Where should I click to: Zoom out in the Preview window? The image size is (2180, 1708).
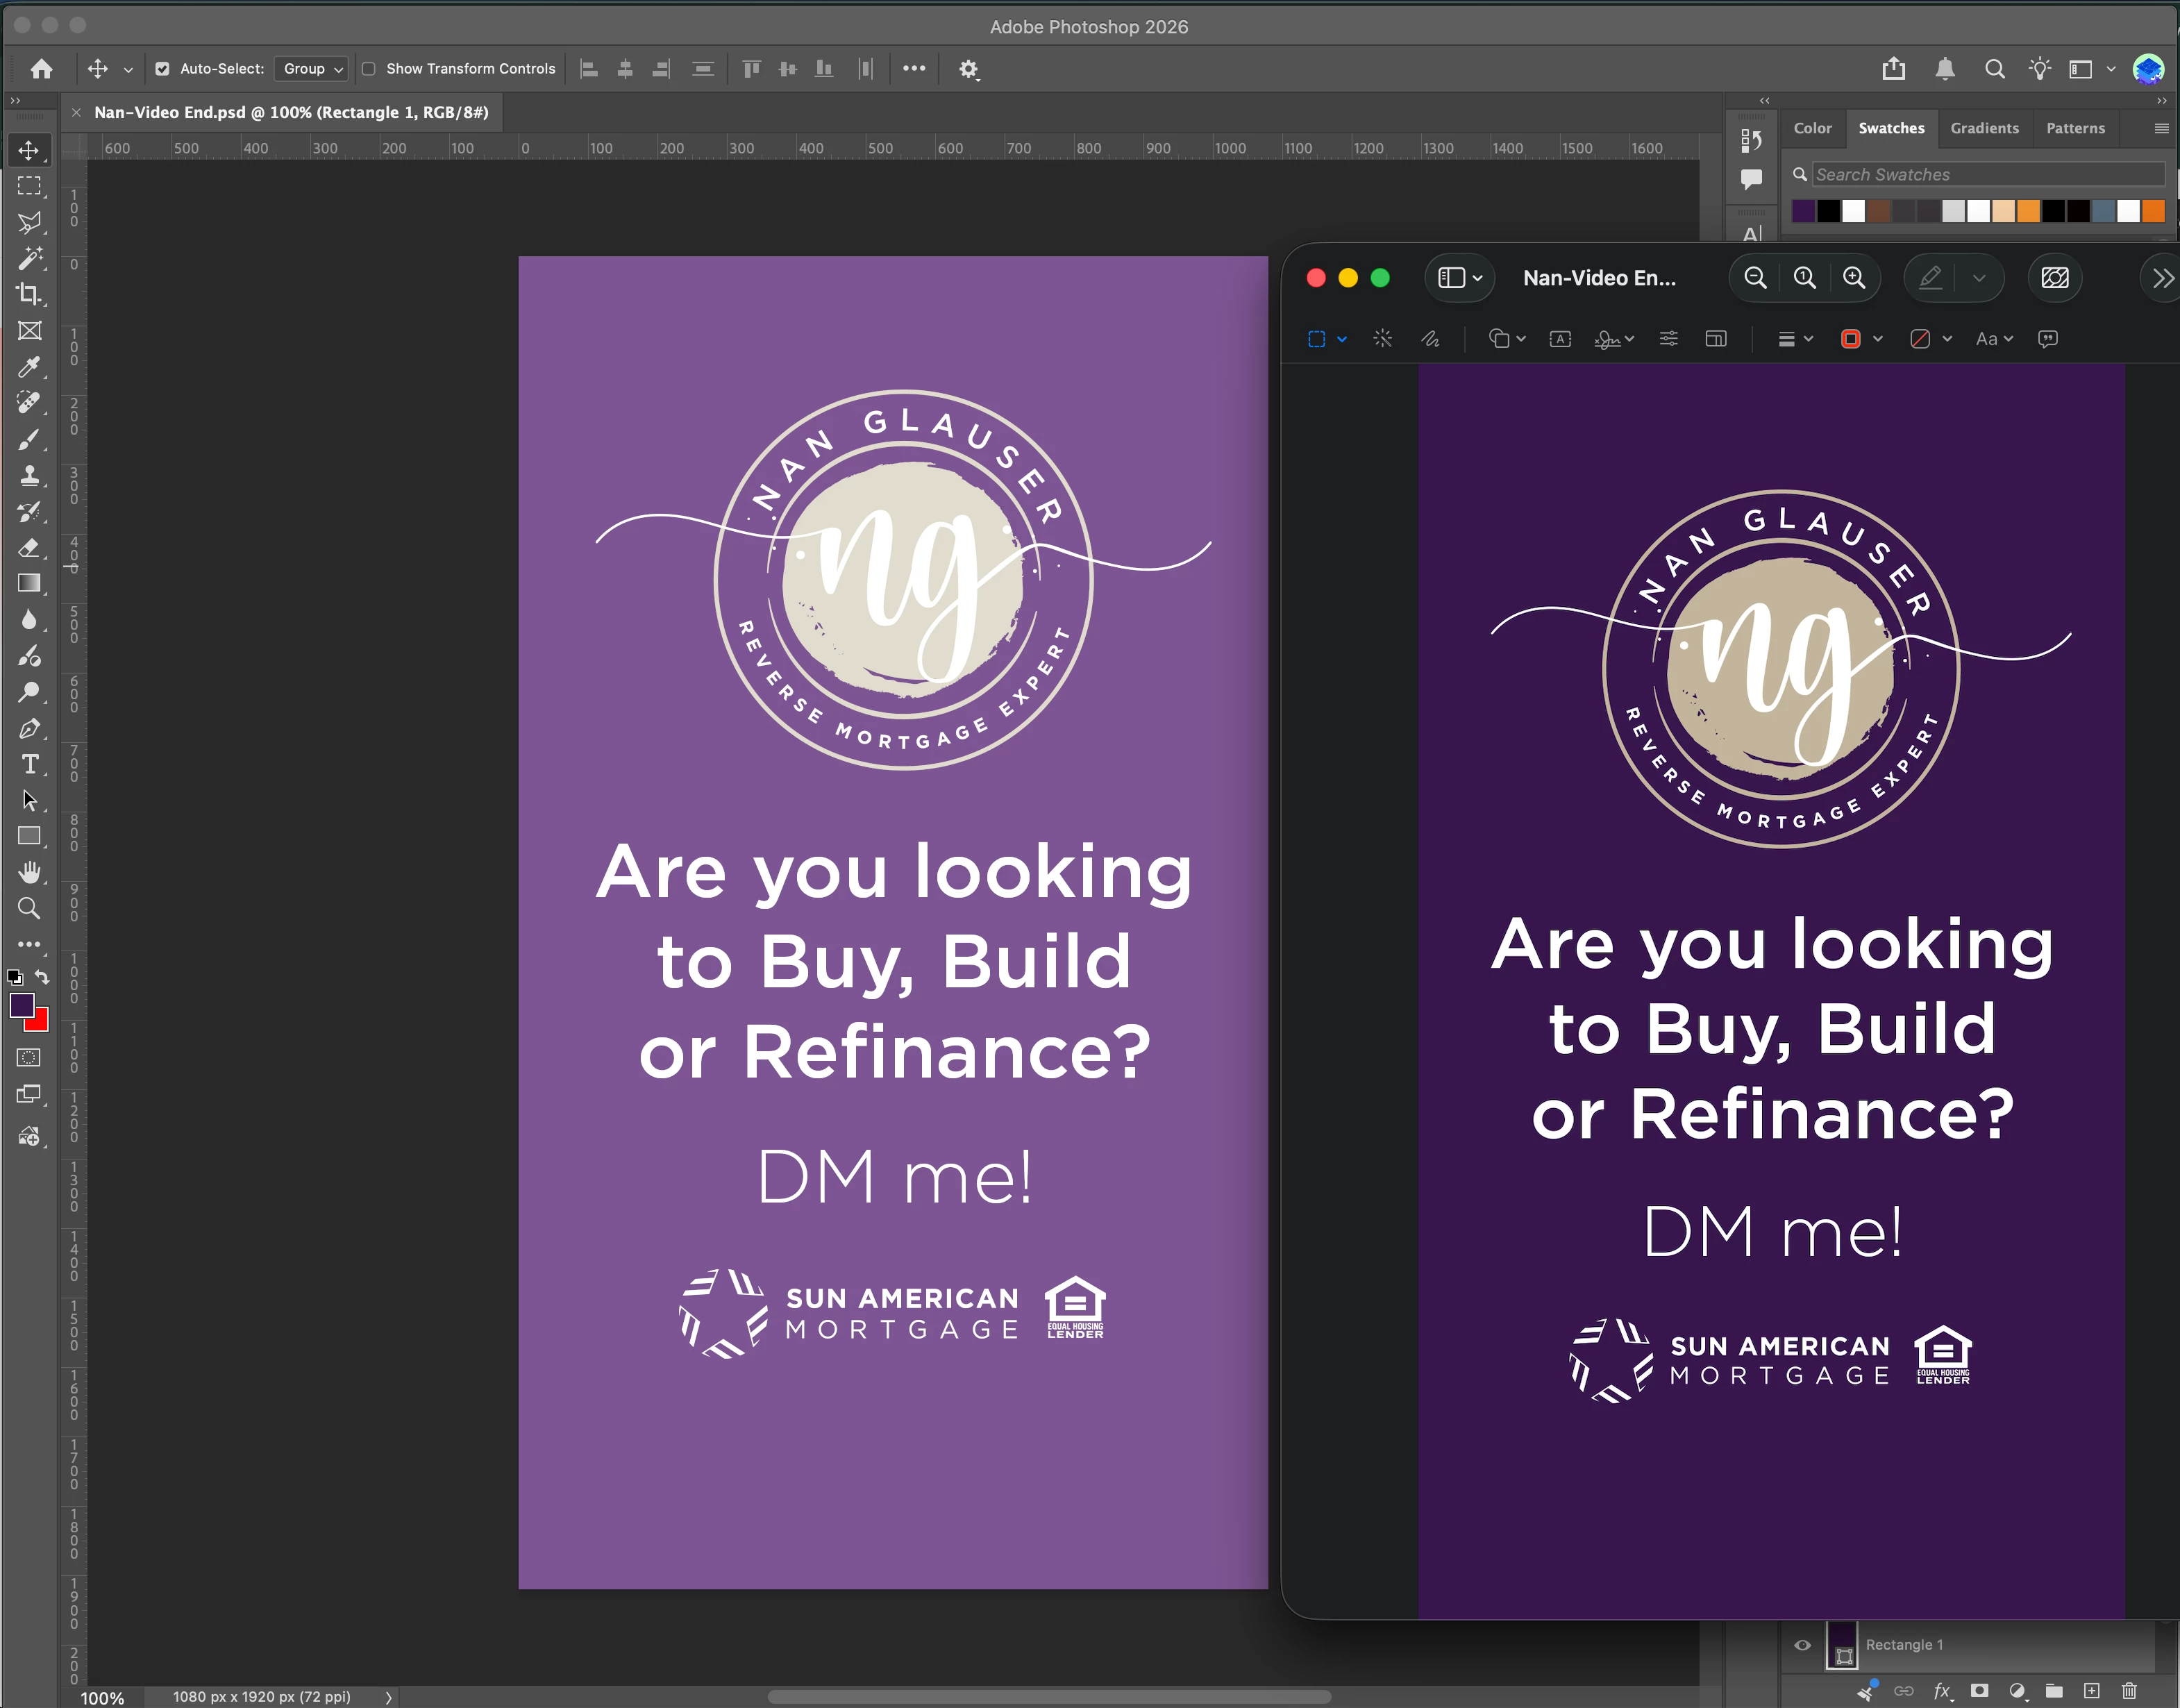pyautogui.click(x=1755, y=278)
